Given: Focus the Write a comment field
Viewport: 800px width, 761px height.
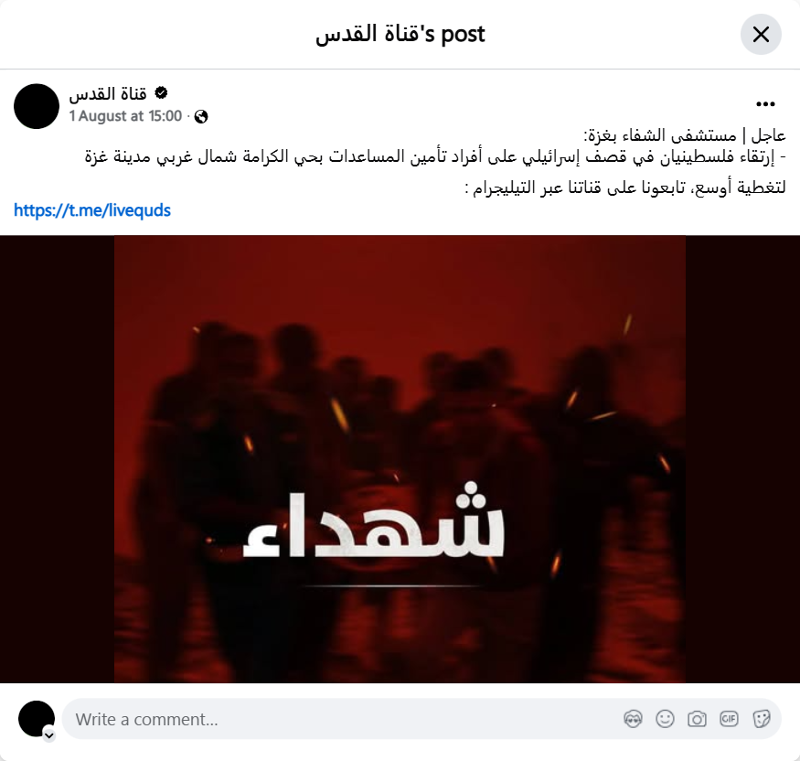Looking at the screenshot, I should coord(421,719).
